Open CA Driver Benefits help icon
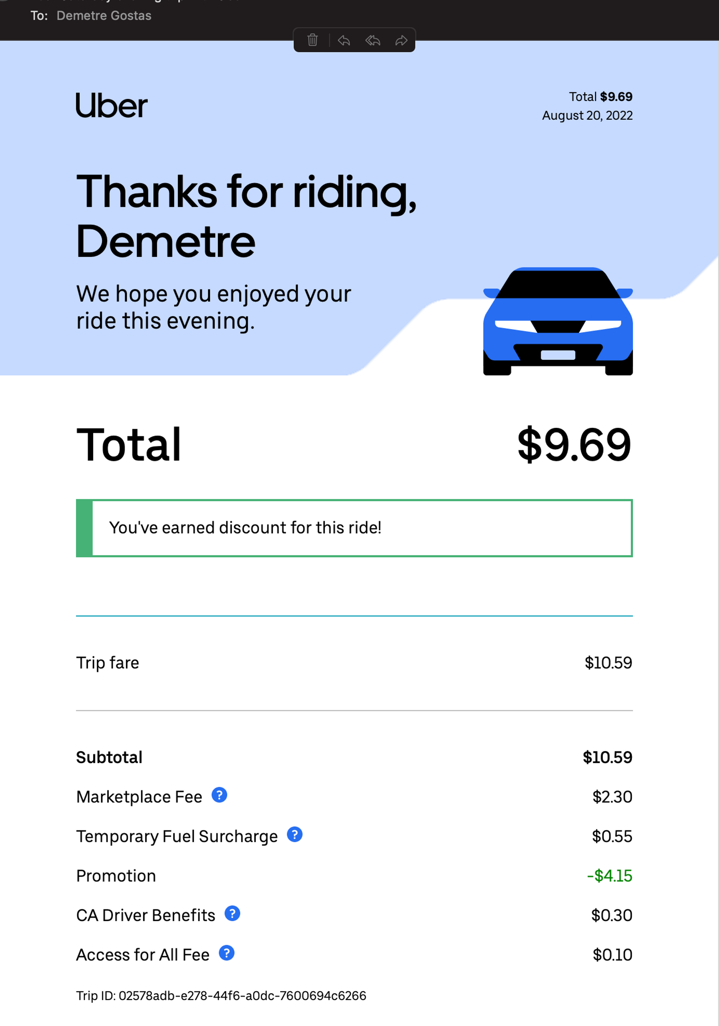The image size is (719, 1026). (232, 913)
